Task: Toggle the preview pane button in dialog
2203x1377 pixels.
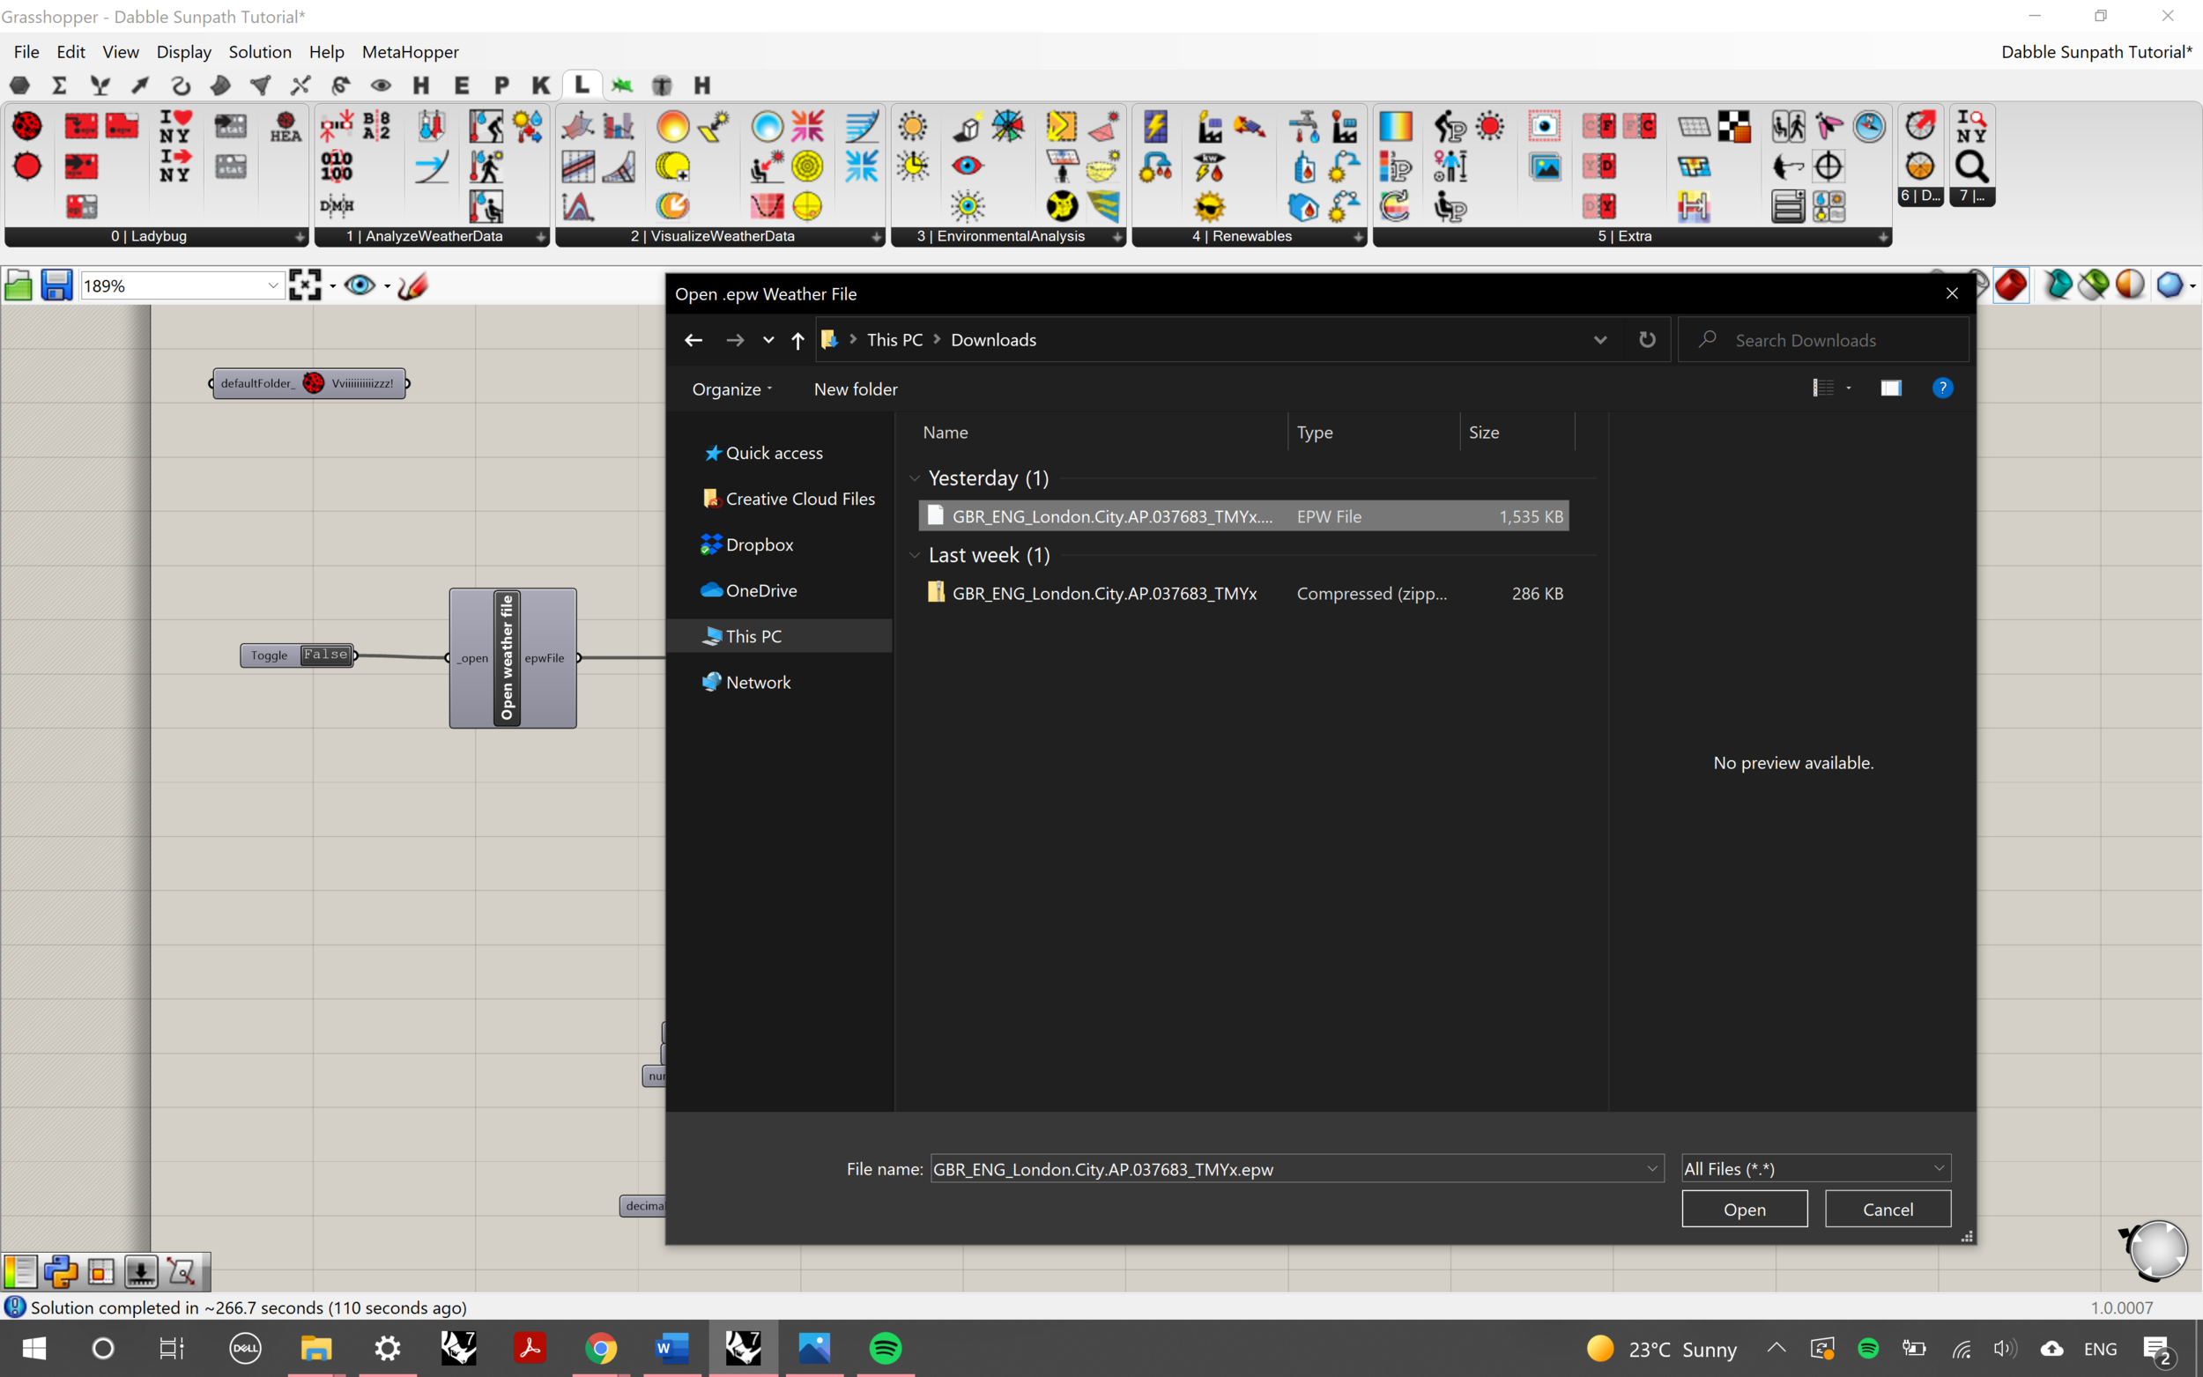Action: point(1891,388)
